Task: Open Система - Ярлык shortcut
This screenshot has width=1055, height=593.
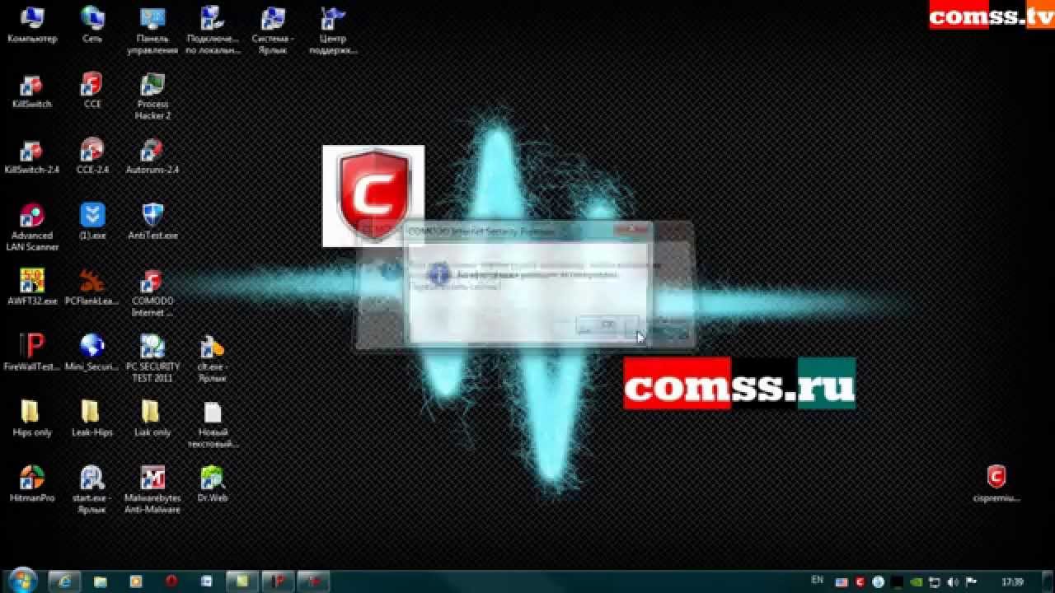Action: coord(273,30)
